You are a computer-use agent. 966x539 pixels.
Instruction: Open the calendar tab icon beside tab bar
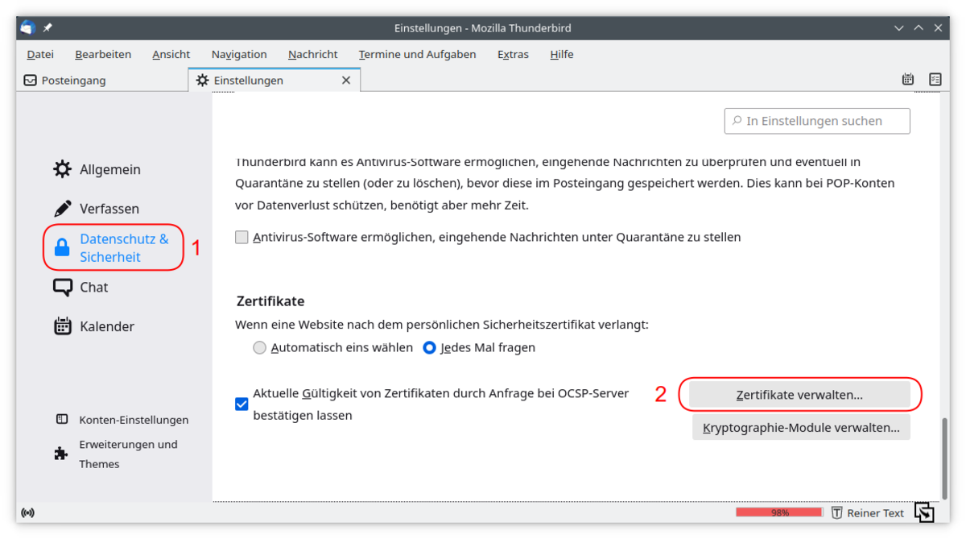tap(908, 80)
